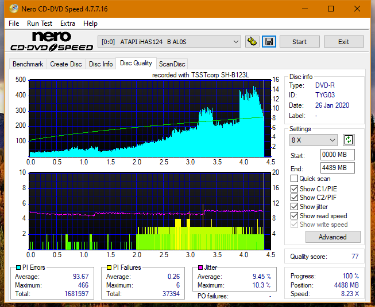The image size is (375, 307).
Task: Click the green refresh speed icon
Action: pos(349,140)
